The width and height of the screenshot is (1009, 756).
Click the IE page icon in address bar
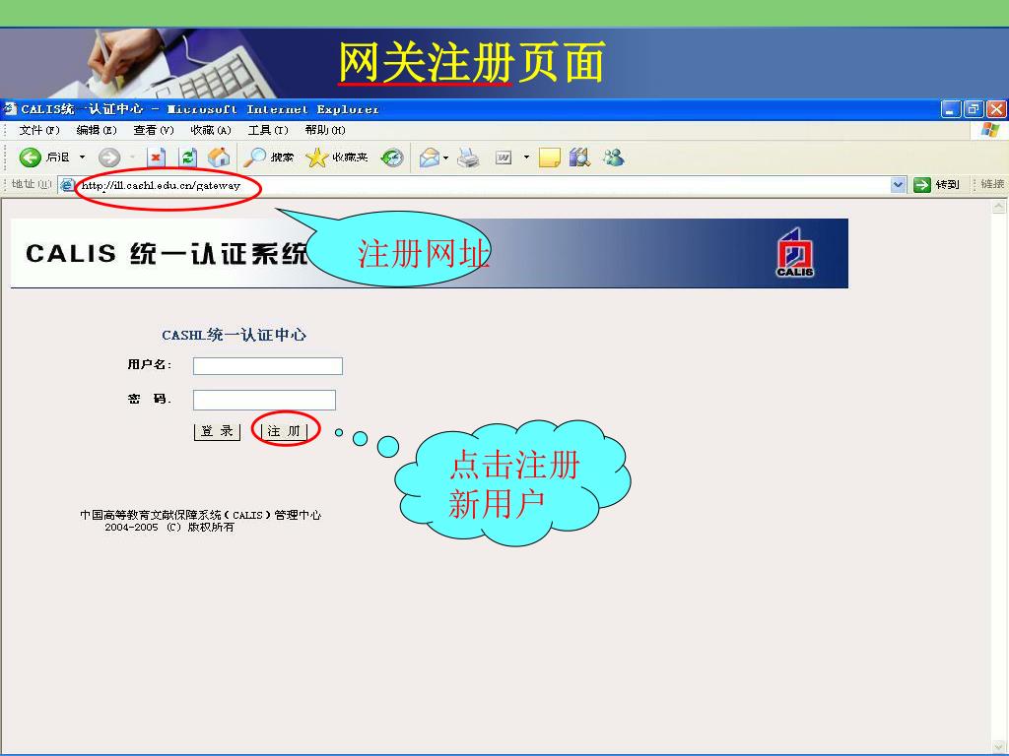pyautogui.click(x=67, y=185)
